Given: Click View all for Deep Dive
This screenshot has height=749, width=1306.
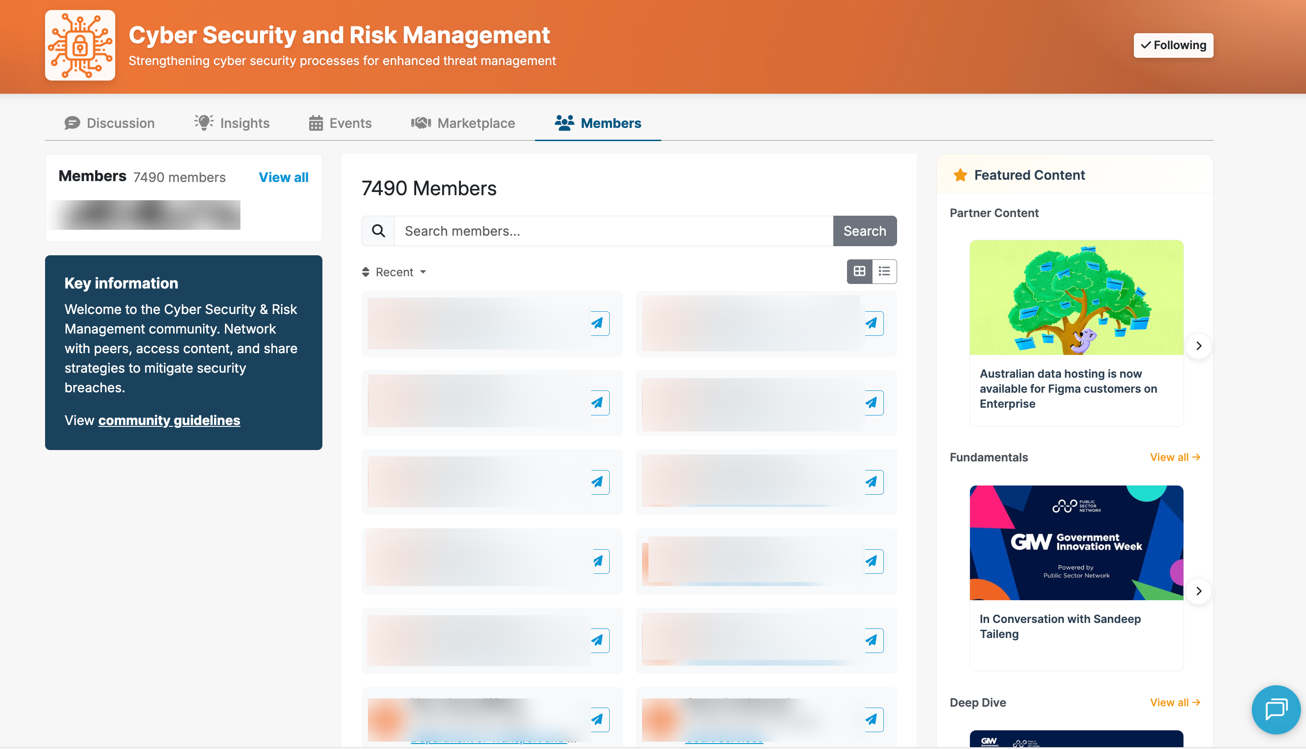Looking at the screenshot, I should [x=1175, y=702].
